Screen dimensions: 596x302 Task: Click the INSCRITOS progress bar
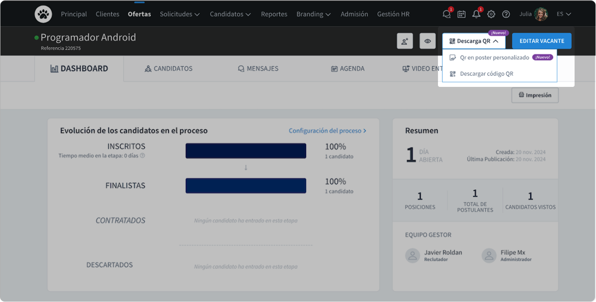click(246, 151)
